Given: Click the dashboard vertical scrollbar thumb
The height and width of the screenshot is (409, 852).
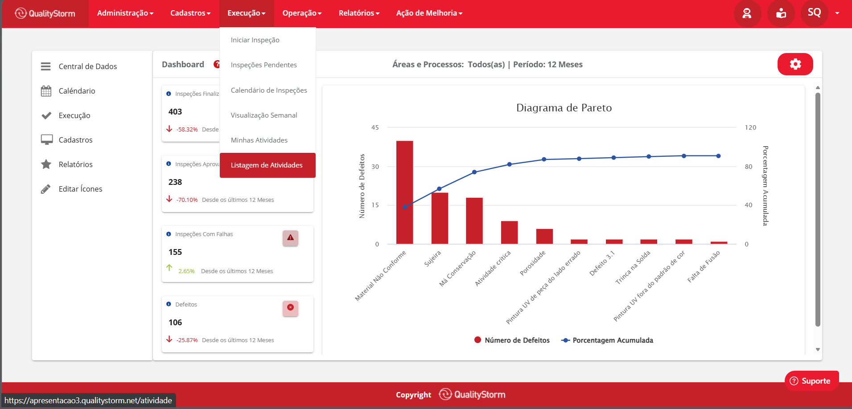Looking at the screenshot, I should pos(818,209).
